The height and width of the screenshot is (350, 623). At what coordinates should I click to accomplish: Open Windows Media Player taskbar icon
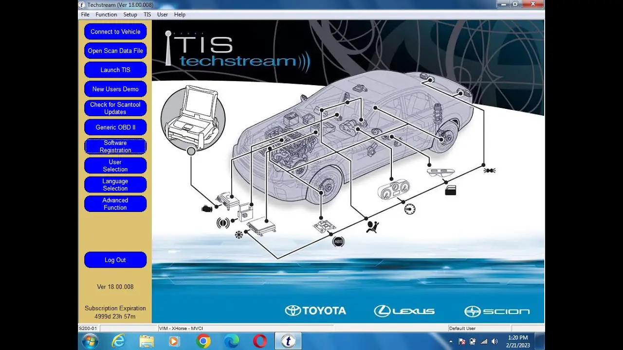coord(174,341)
